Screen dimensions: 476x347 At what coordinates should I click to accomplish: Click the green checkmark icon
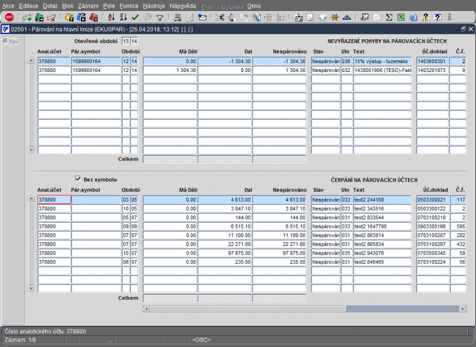pyautogui.click(x=135, y=17)
